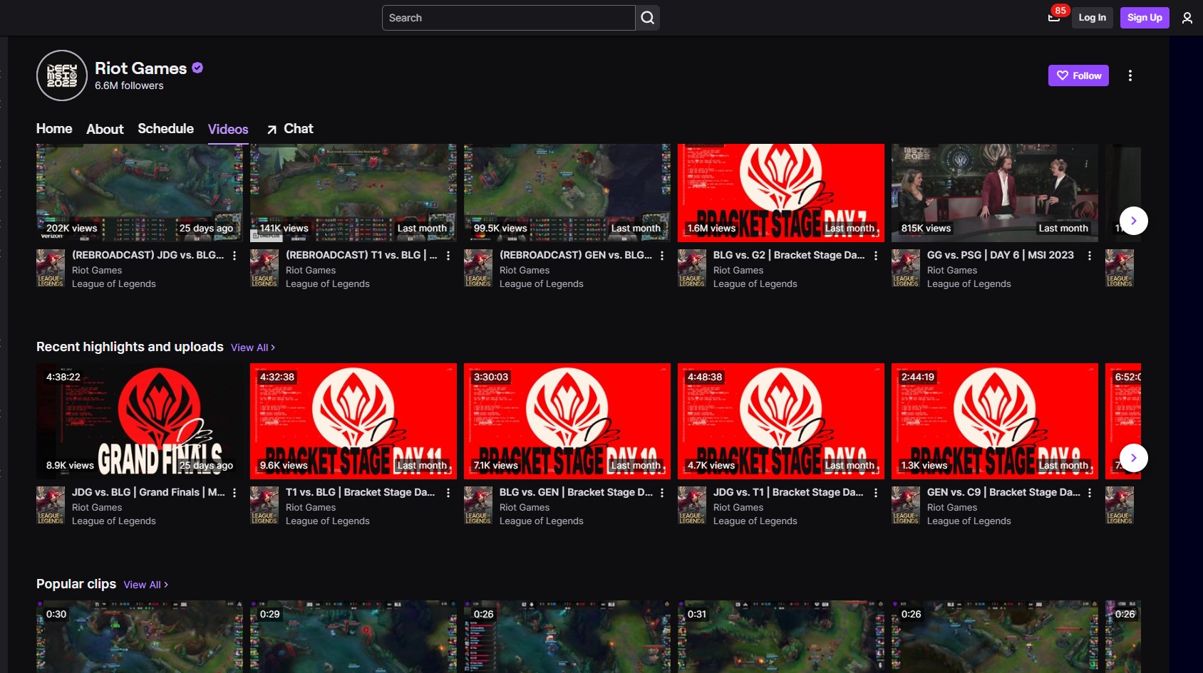Click League of Legends box art beside REBROADCAST JDG vs. BLG
This screenshot has width=1203, height=673.
51,268
